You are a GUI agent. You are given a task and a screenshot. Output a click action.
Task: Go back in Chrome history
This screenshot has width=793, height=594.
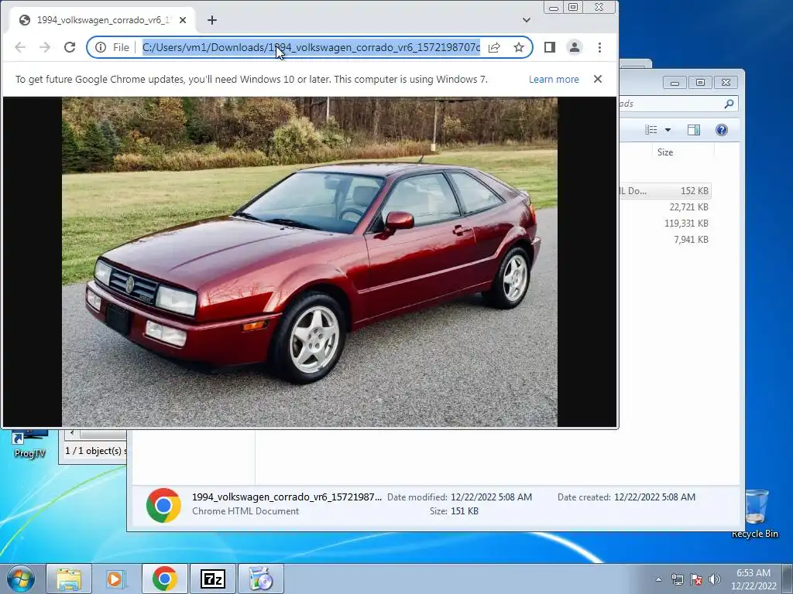click(20, 47)
